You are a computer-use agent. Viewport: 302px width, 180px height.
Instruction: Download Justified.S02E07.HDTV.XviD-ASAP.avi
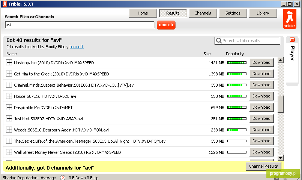coord(261,118)
